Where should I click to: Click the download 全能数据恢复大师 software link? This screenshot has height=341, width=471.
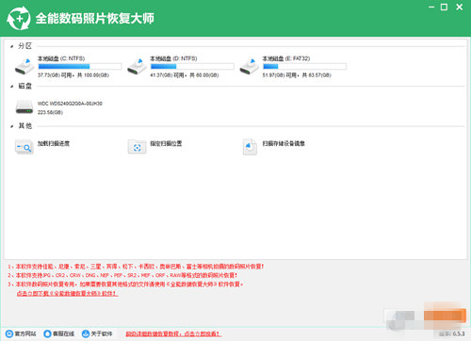pos(68,293)
